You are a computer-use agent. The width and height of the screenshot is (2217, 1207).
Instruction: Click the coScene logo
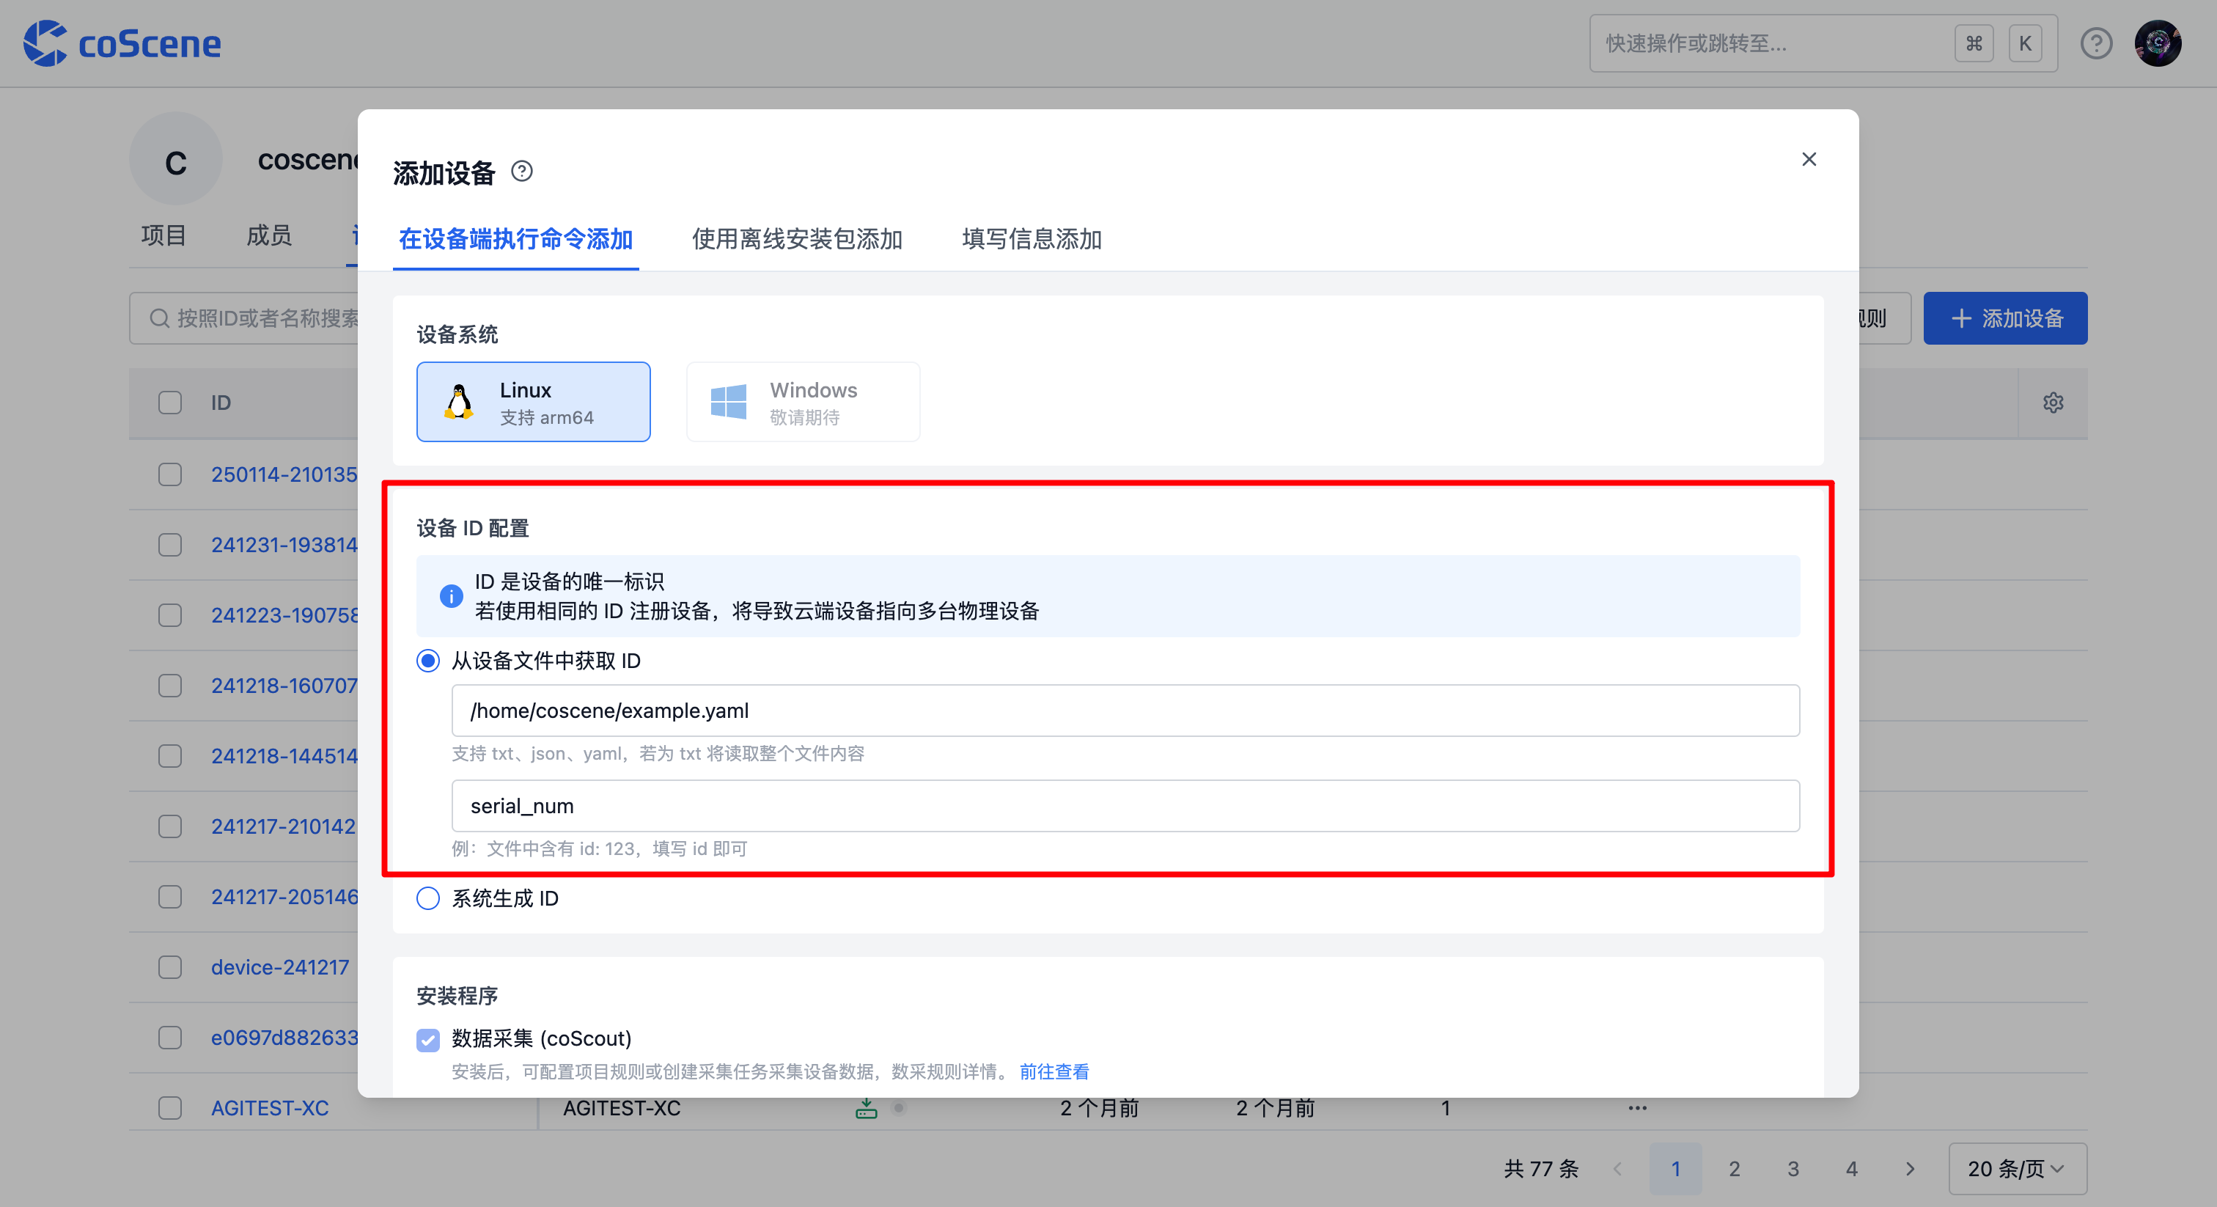pyautogui.click(x=122, y=43)
